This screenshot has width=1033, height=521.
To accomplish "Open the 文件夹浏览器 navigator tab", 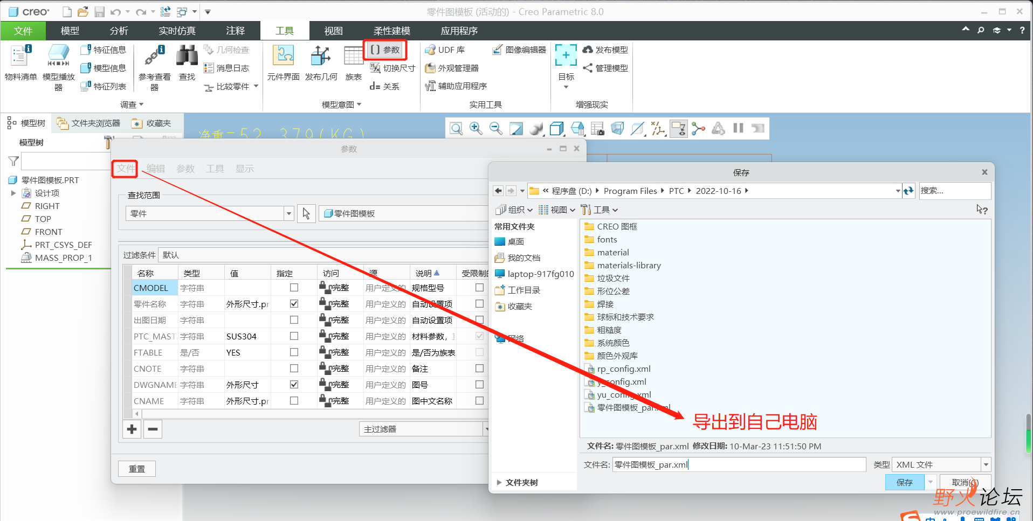I will [x=89, y=123].
